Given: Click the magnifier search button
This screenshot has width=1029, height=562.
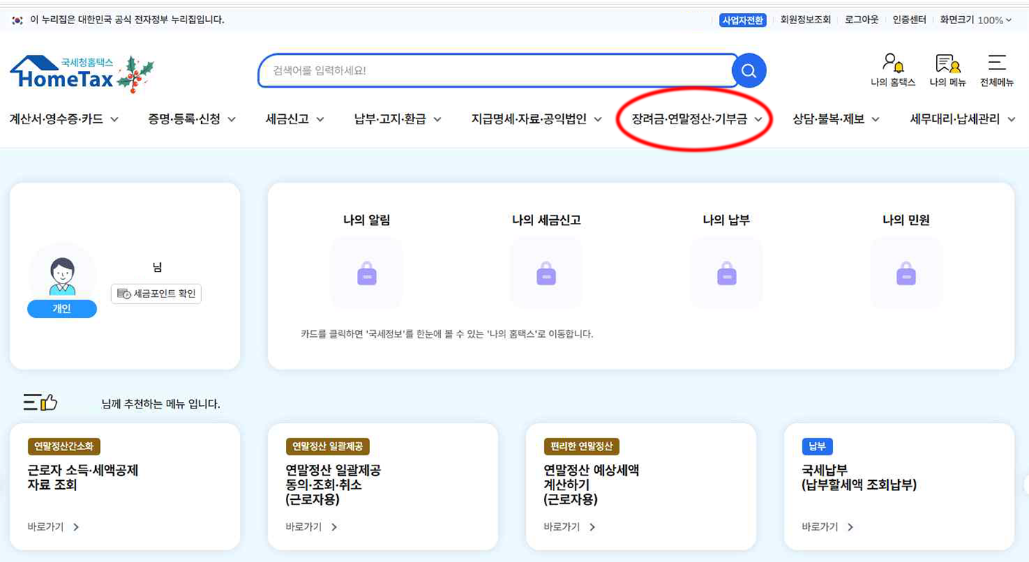Looking at the screenshot, I should tap(748, 71).
